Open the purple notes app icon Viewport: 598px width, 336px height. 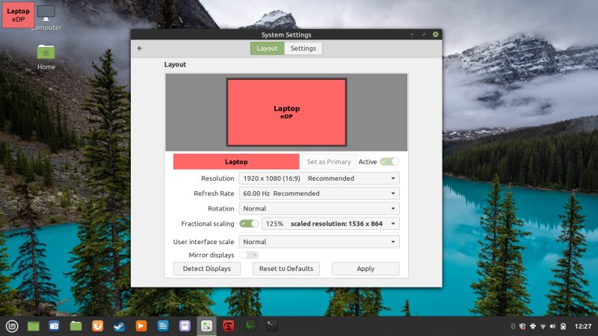tap(185, 326)
